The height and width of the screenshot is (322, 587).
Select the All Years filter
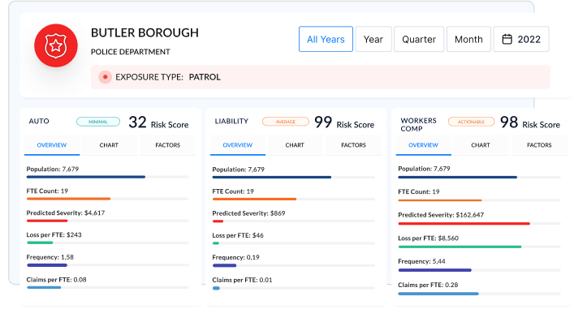coord(326,39)
